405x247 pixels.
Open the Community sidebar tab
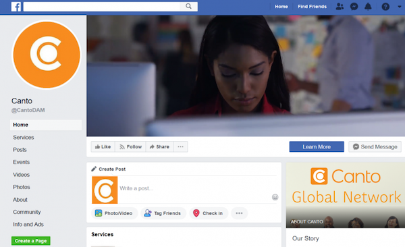click(27, 212)
